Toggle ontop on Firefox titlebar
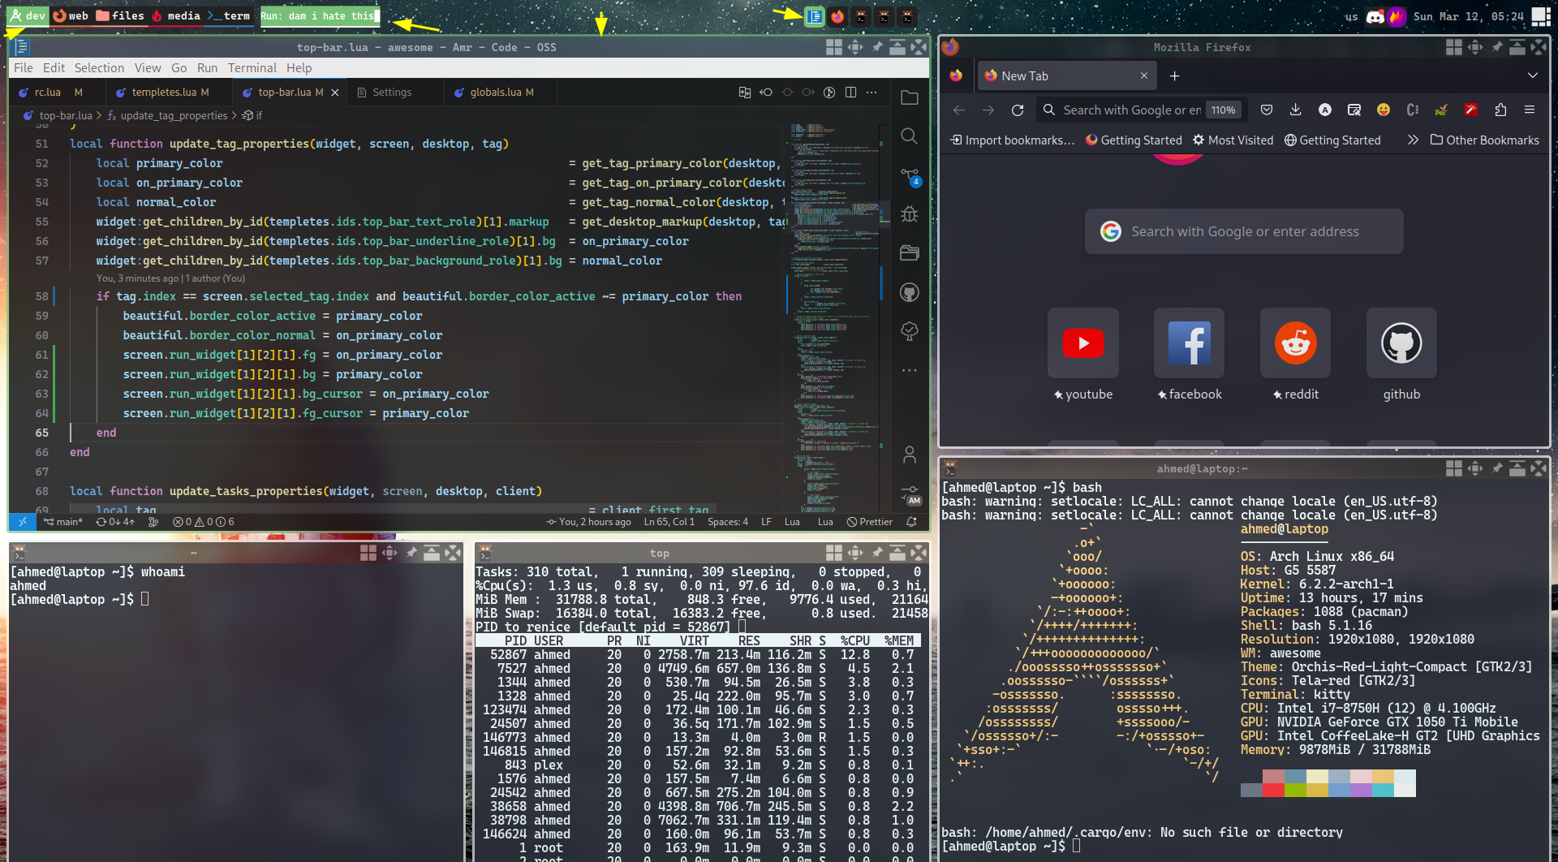The width and height of the screenshot is (1558, 862). point(1517,47)
